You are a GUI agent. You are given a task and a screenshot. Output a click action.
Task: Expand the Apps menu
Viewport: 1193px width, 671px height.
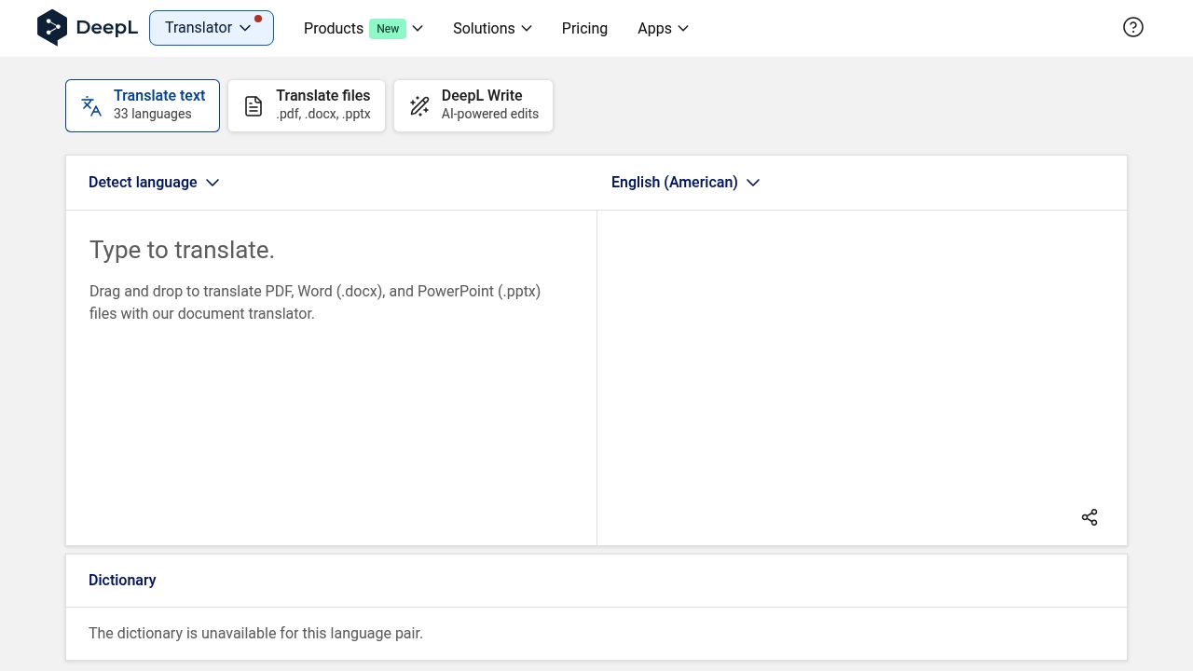pyautogui.click(x=663, y=28)
